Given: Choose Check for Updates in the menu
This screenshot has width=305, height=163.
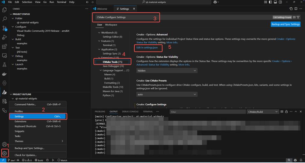Looking at the screenshot, I should click(38, 155).
